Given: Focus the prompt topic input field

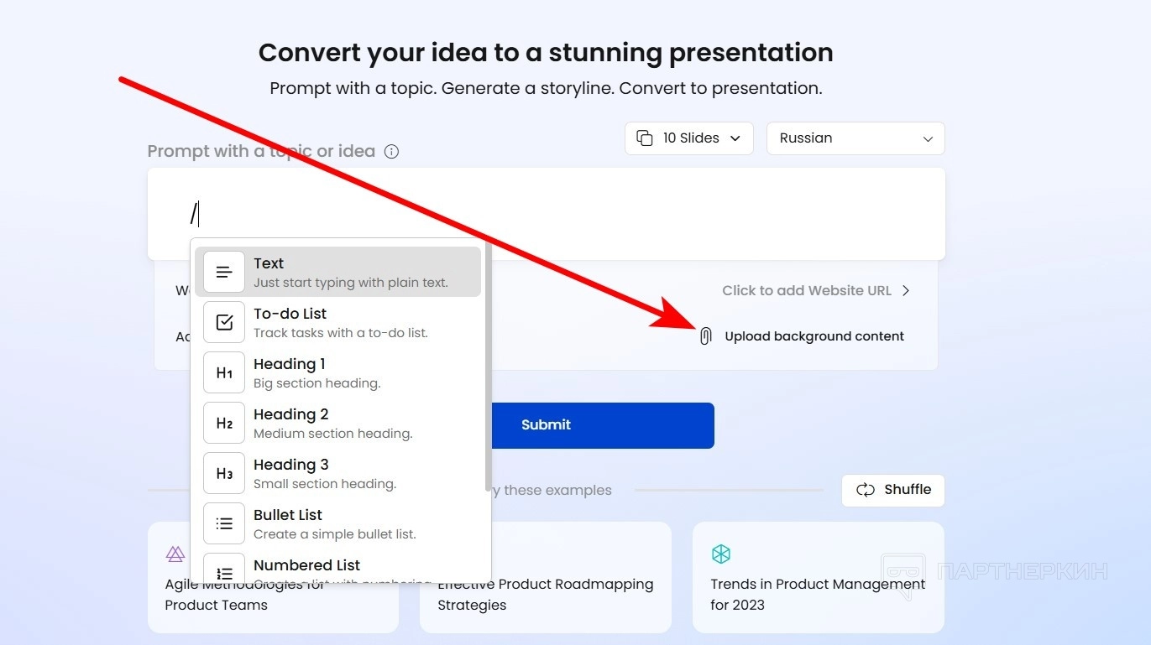Looking at the screenshot, I should click(x=547, y=214).
